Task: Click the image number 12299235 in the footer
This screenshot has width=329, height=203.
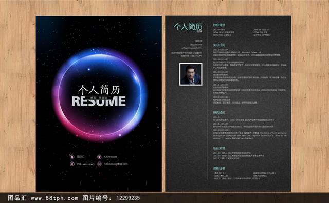Action: (128, 198)
